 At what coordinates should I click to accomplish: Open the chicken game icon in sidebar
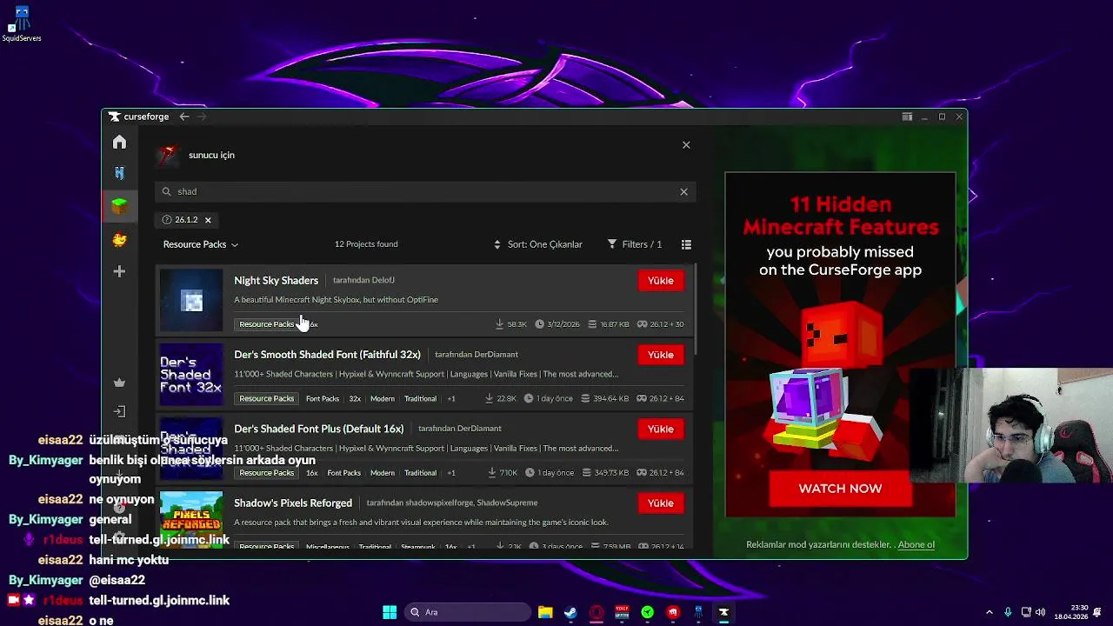coord(119,239)
